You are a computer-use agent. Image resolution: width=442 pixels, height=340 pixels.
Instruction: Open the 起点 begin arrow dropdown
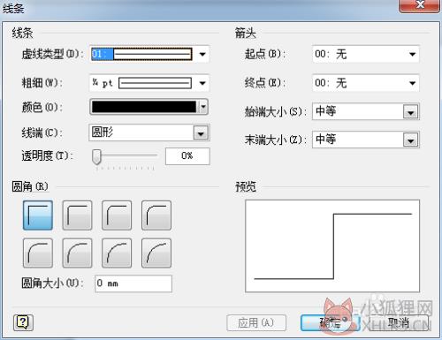(413, 54)
